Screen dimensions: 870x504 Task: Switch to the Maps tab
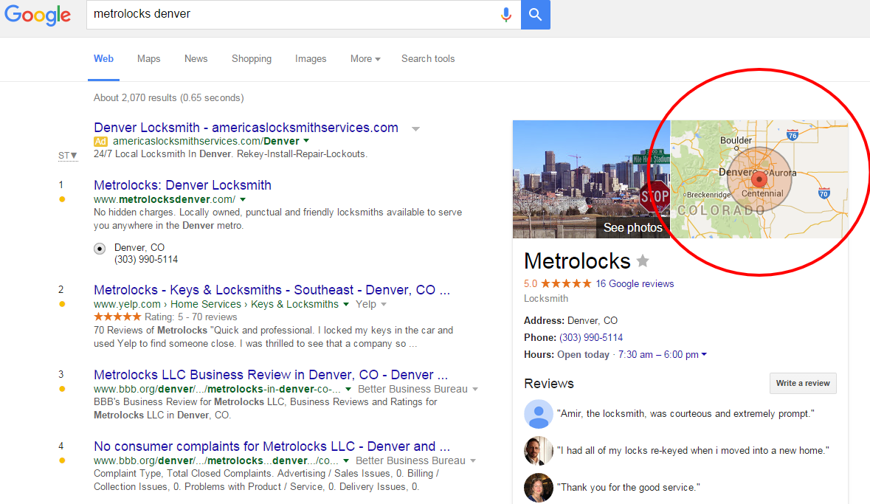point(148,59)
